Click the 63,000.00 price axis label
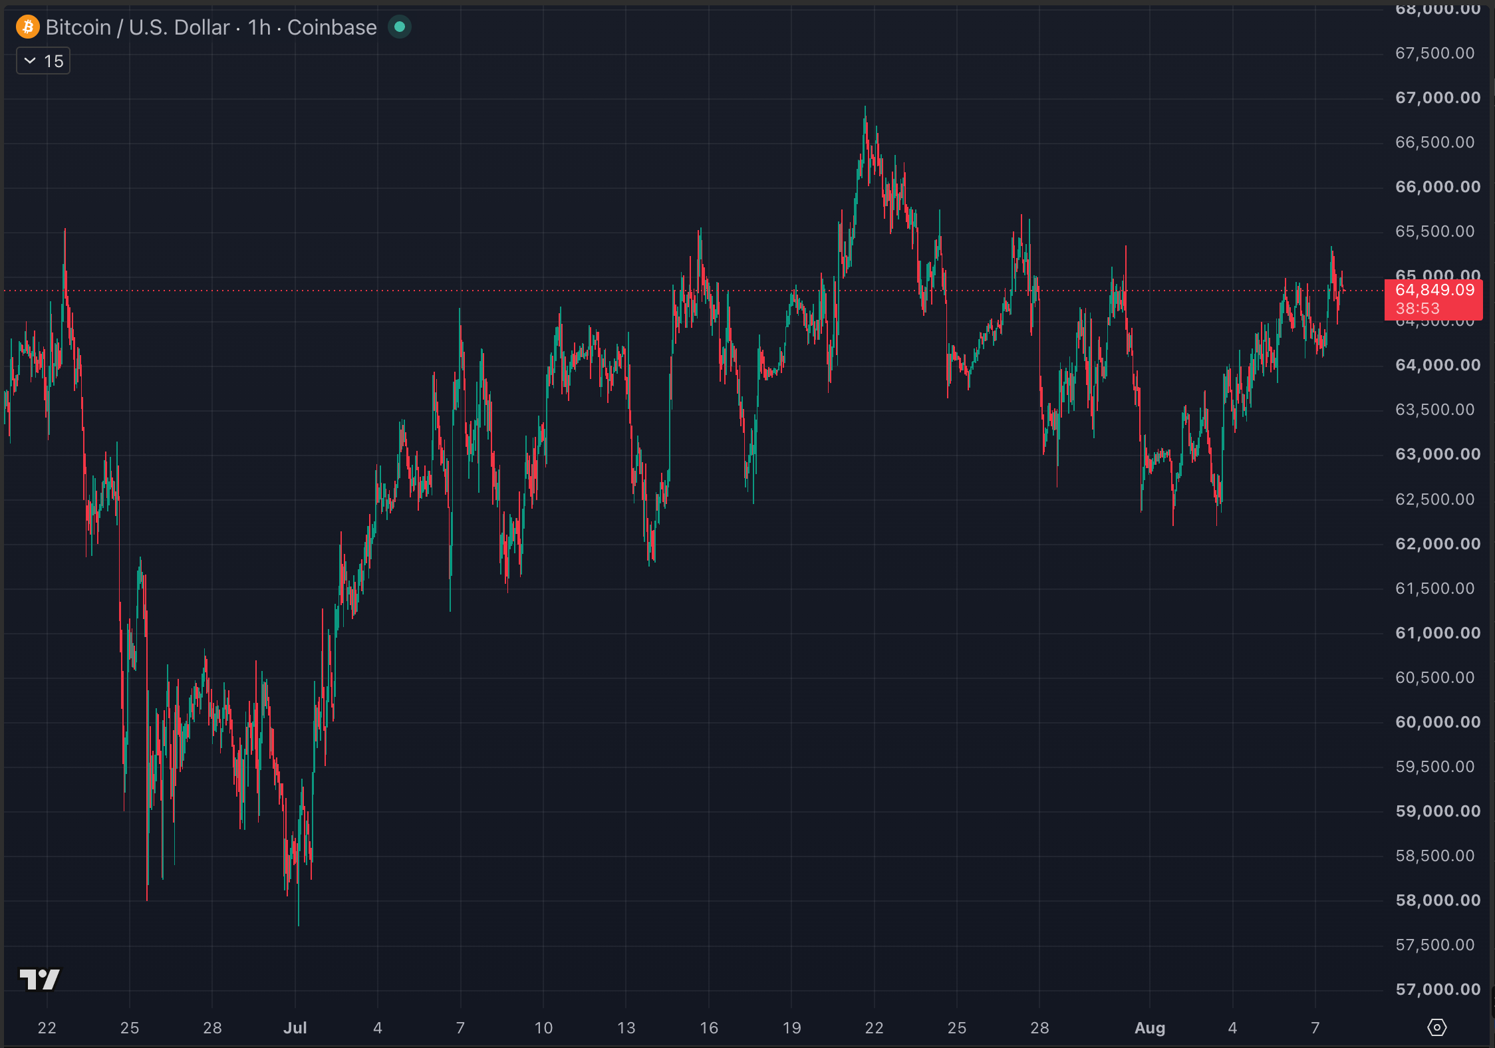1495x1048 pixels. 1438,454
